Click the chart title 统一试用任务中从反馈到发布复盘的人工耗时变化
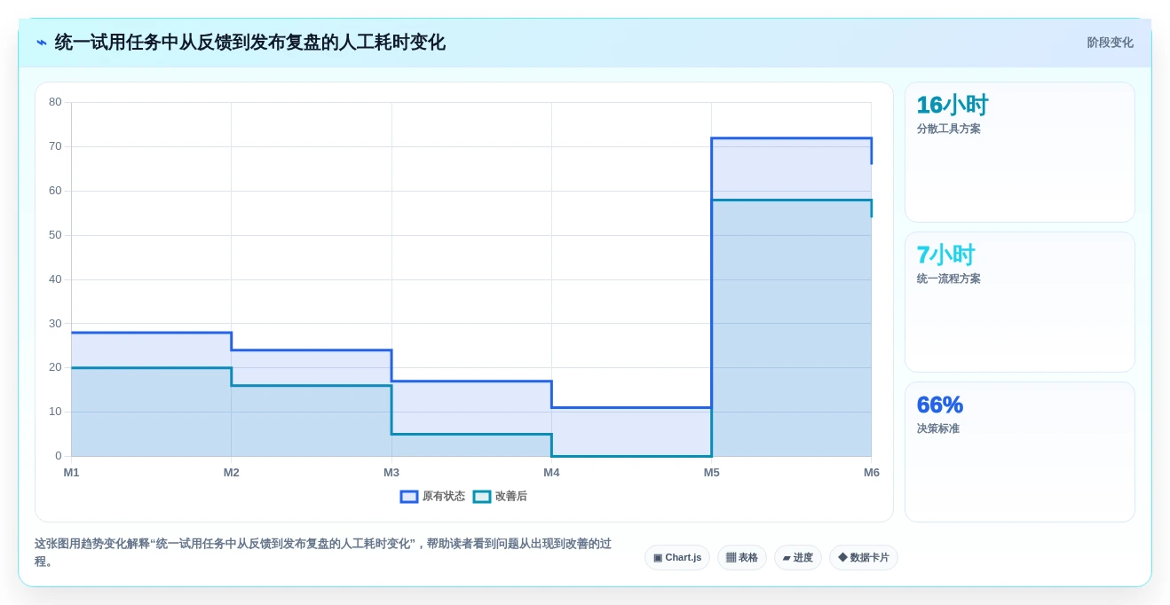The height and width of the screenshot is (605, 1170). point(249,43)
